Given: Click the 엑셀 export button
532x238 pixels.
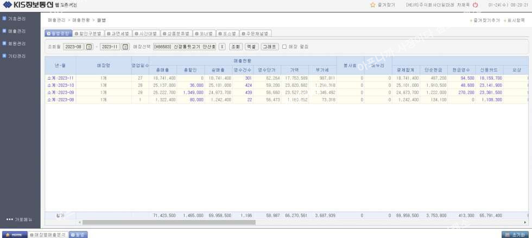Looking at the screenshot, I should click(251, 47).
